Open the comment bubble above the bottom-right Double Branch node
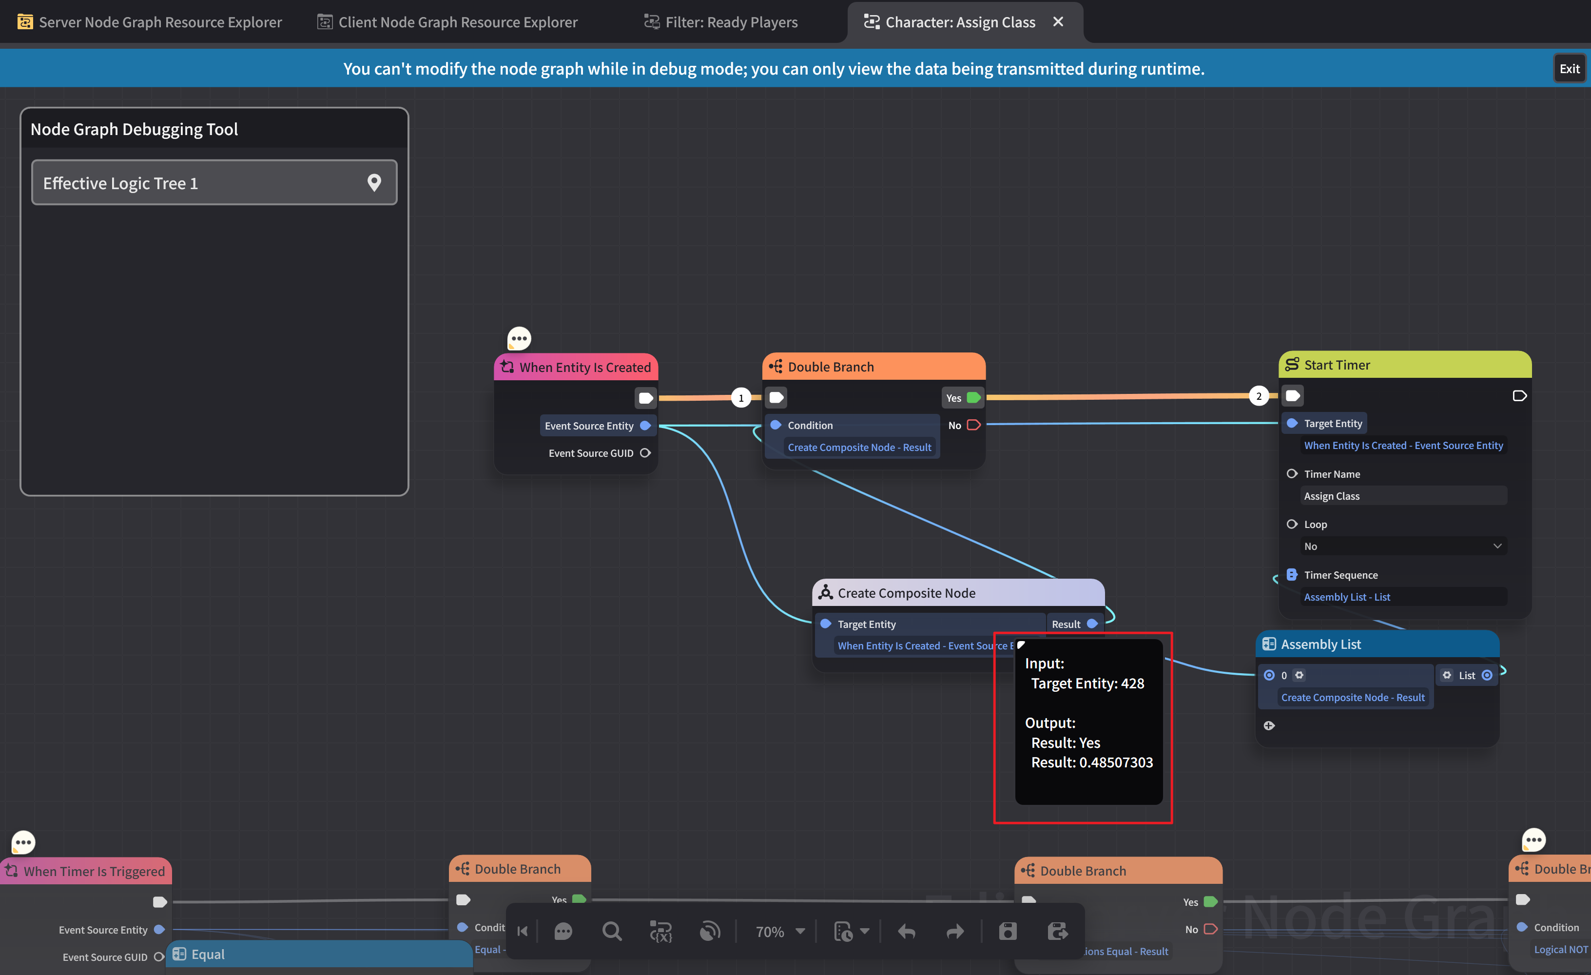The width and height of the screenshot is (1591, 975). click(x=1533, y=840)
